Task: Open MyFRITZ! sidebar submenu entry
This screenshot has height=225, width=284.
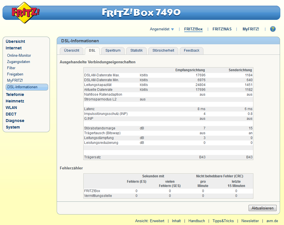Action: 15,80
